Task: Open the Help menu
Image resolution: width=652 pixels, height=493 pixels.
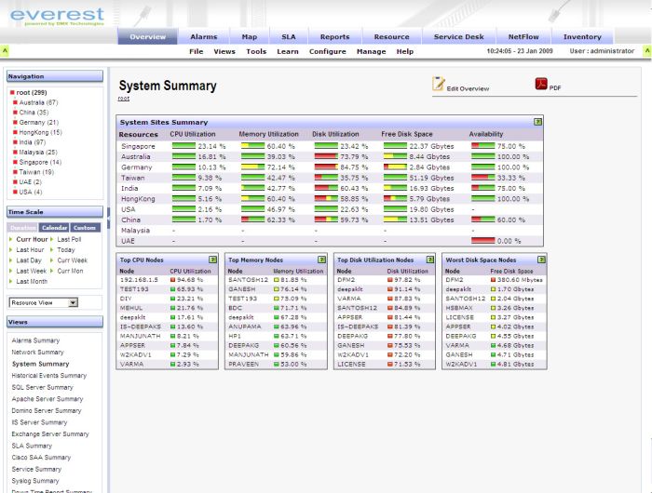Action: [404, 51]
